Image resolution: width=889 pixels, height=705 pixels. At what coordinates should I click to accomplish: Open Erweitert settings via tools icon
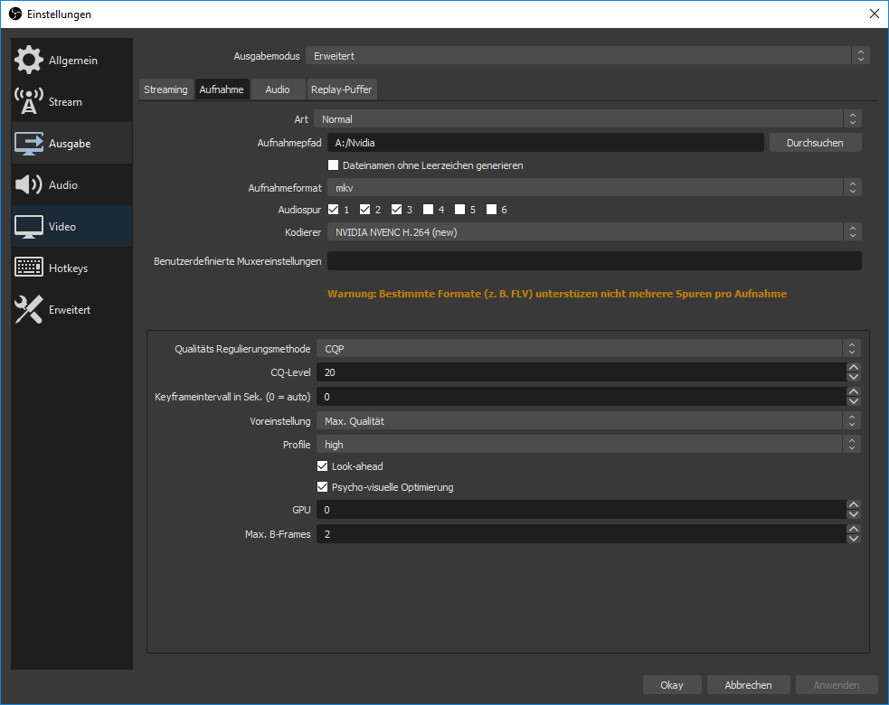tap(28, 309)
